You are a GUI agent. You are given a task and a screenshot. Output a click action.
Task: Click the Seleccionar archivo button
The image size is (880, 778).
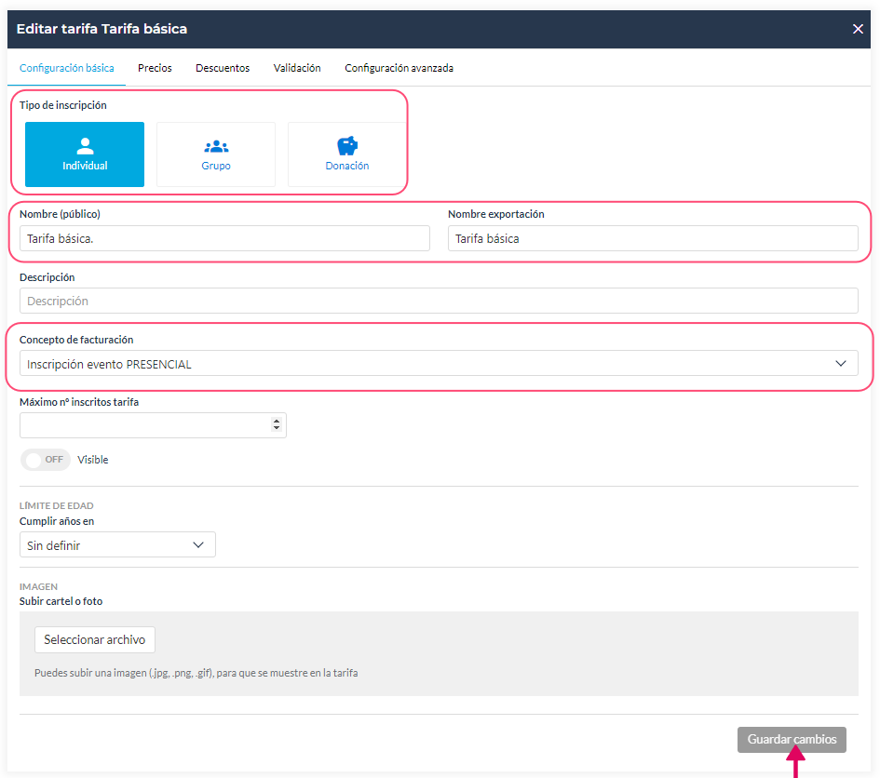(x=95, y=640)
